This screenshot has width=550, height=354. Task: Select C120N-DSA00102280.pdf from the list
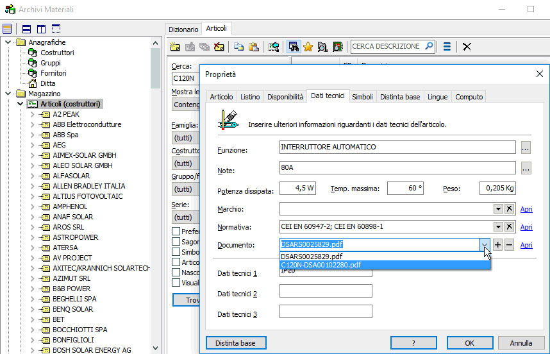(x=385, y=265)
